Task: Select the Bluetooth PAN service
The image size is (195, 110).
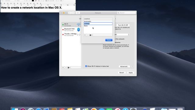Action: (71, 30)
